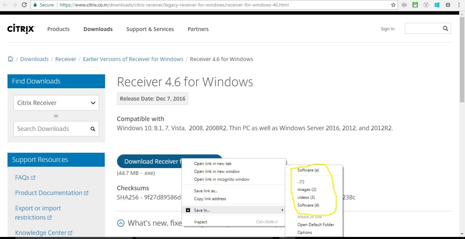The image size is (465, 239).
Task: Collapse the What's new section chevron
Action: [x=121, y=223]
